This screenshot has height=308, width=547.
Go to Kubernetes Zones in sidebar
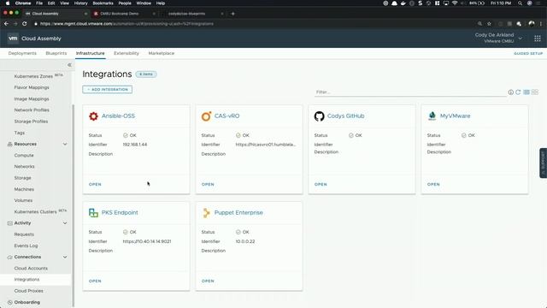33,76
